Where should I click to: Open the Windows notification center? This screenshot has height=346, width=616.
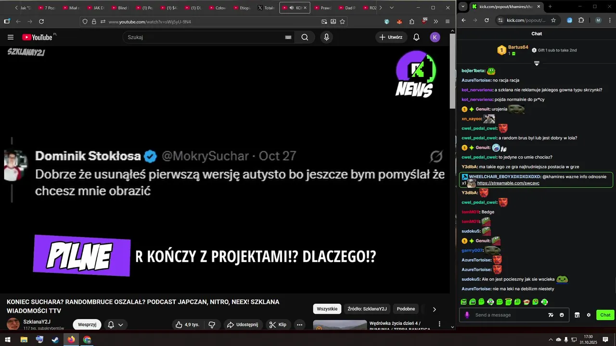tap(605, 339)
